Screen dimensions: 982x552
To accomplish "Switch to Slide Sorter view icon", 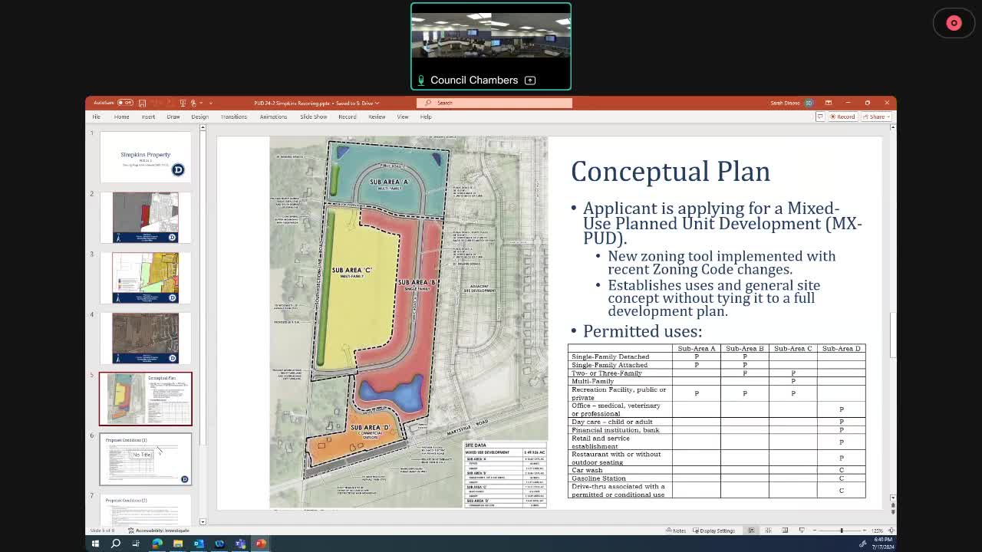I will coord(769,530).
